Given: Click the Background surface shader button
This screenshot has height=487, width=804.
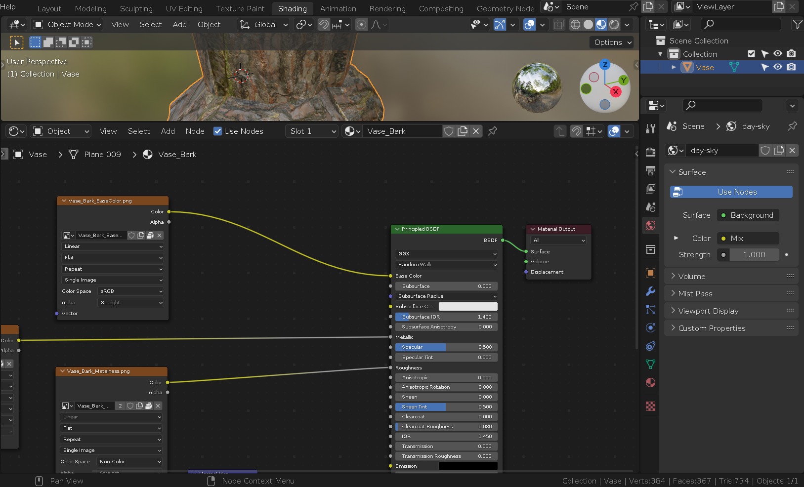Looking at the screenshot, I should click(748, 215).
